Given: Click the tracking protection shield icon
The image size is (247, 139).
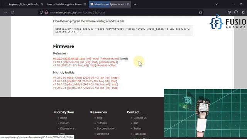Looking at the screenshot, I should pos(41,12).
